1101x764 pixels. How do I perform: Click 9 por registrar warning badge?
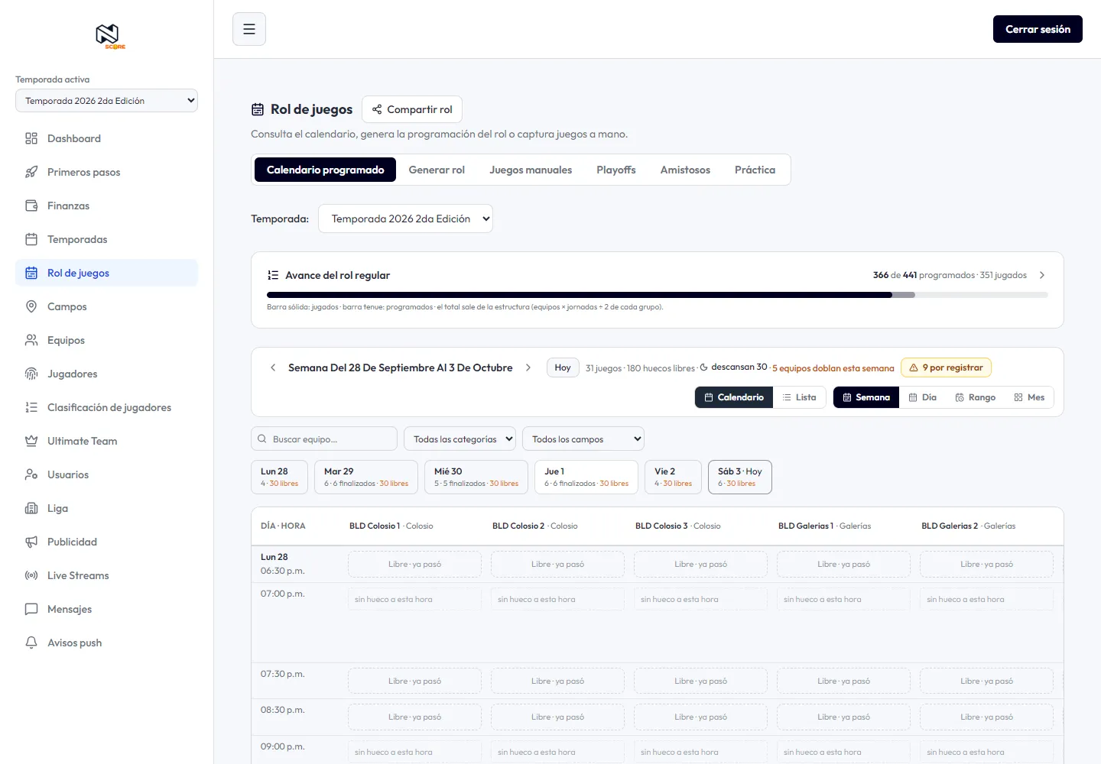946,367
